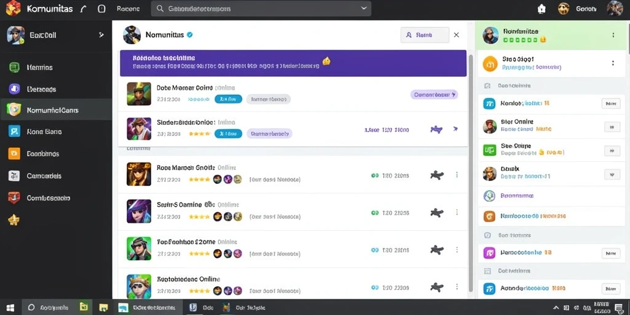The height and width of the screenshot is (315, 630).
Task: Click the purple airplane icon in highlighted row
Action: pyautogui.click(x=436, y=129)
